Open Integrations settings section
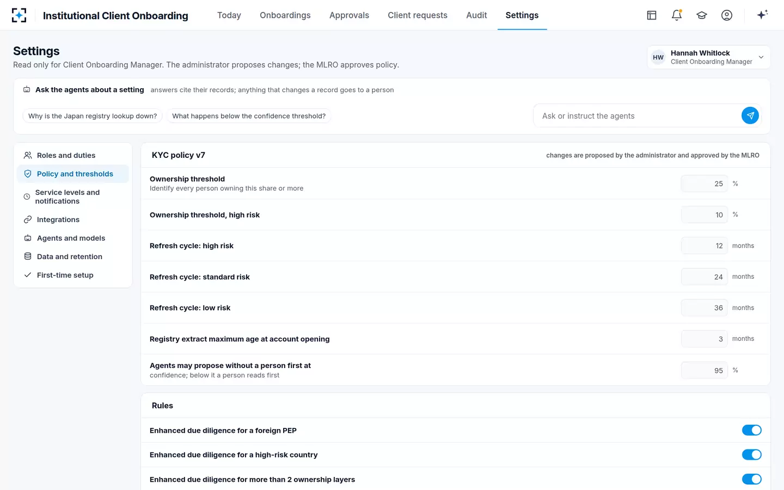The image size is (784, 490). (x=73, y=219)
